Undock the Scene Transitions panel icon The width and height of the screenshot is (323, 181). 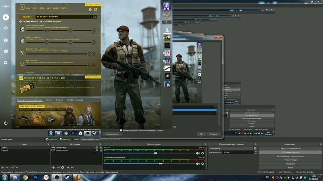[x=256, y=144]
